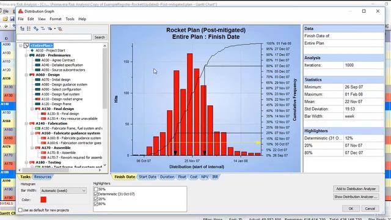The image size is (391, 220).
Task: Click the EntirePlan document icon in tree
Action: 26,45
